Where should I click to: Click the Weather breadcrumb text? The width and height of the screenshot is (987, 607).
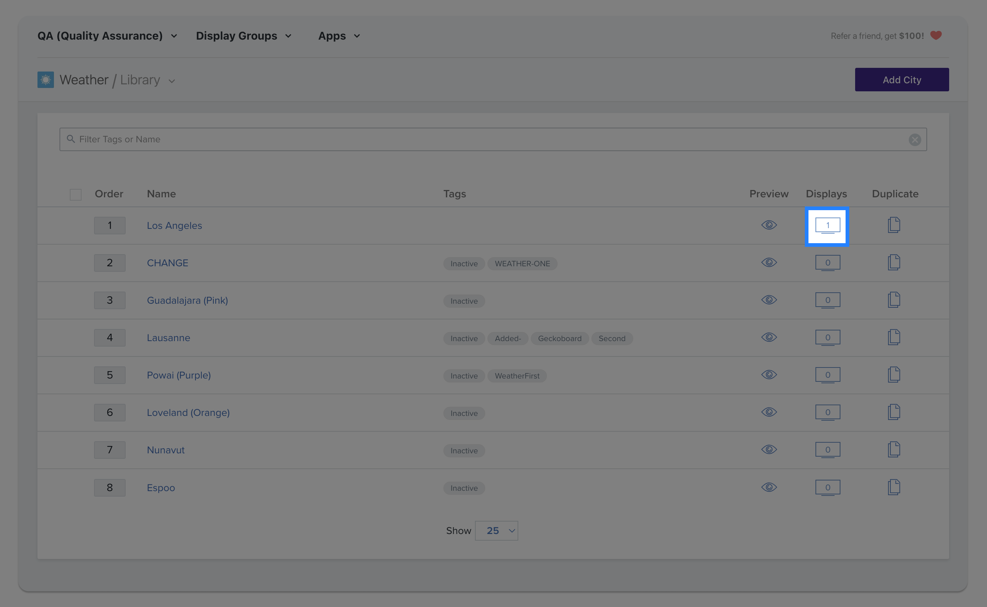[x=84, y=80]
